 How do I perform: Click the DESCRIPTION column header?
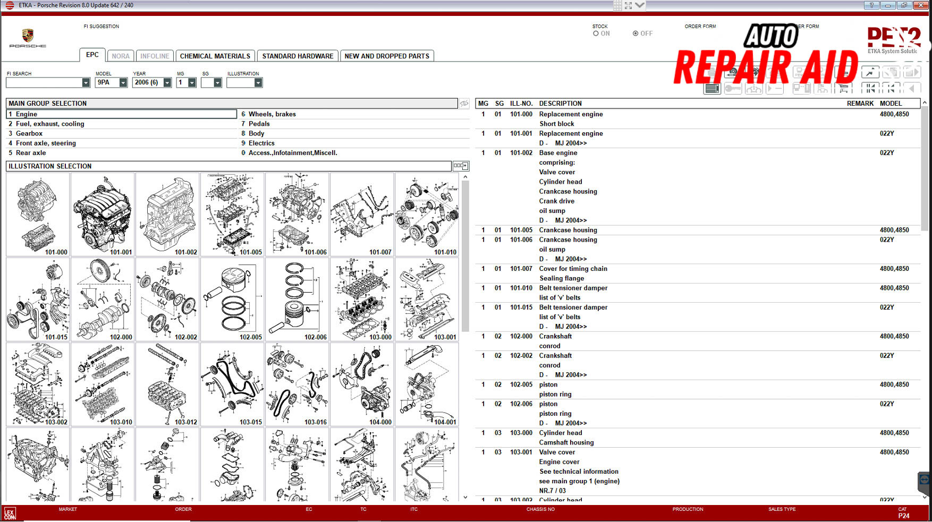coord(561,104)
